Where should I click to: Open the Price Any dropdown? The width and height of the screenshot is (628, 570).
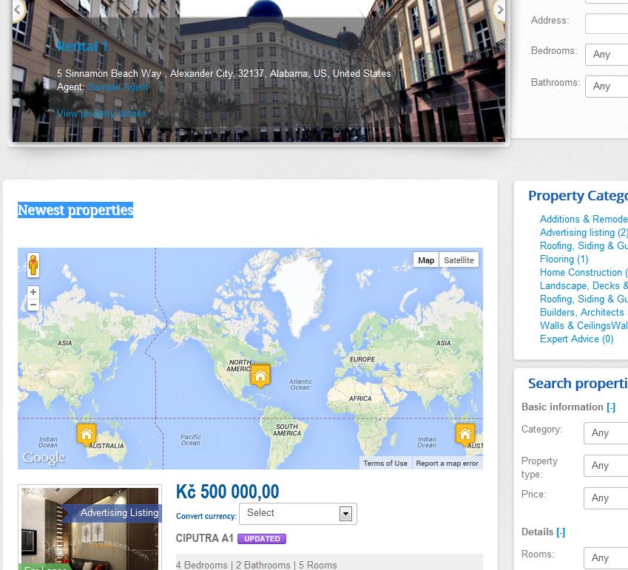point(606,498)
